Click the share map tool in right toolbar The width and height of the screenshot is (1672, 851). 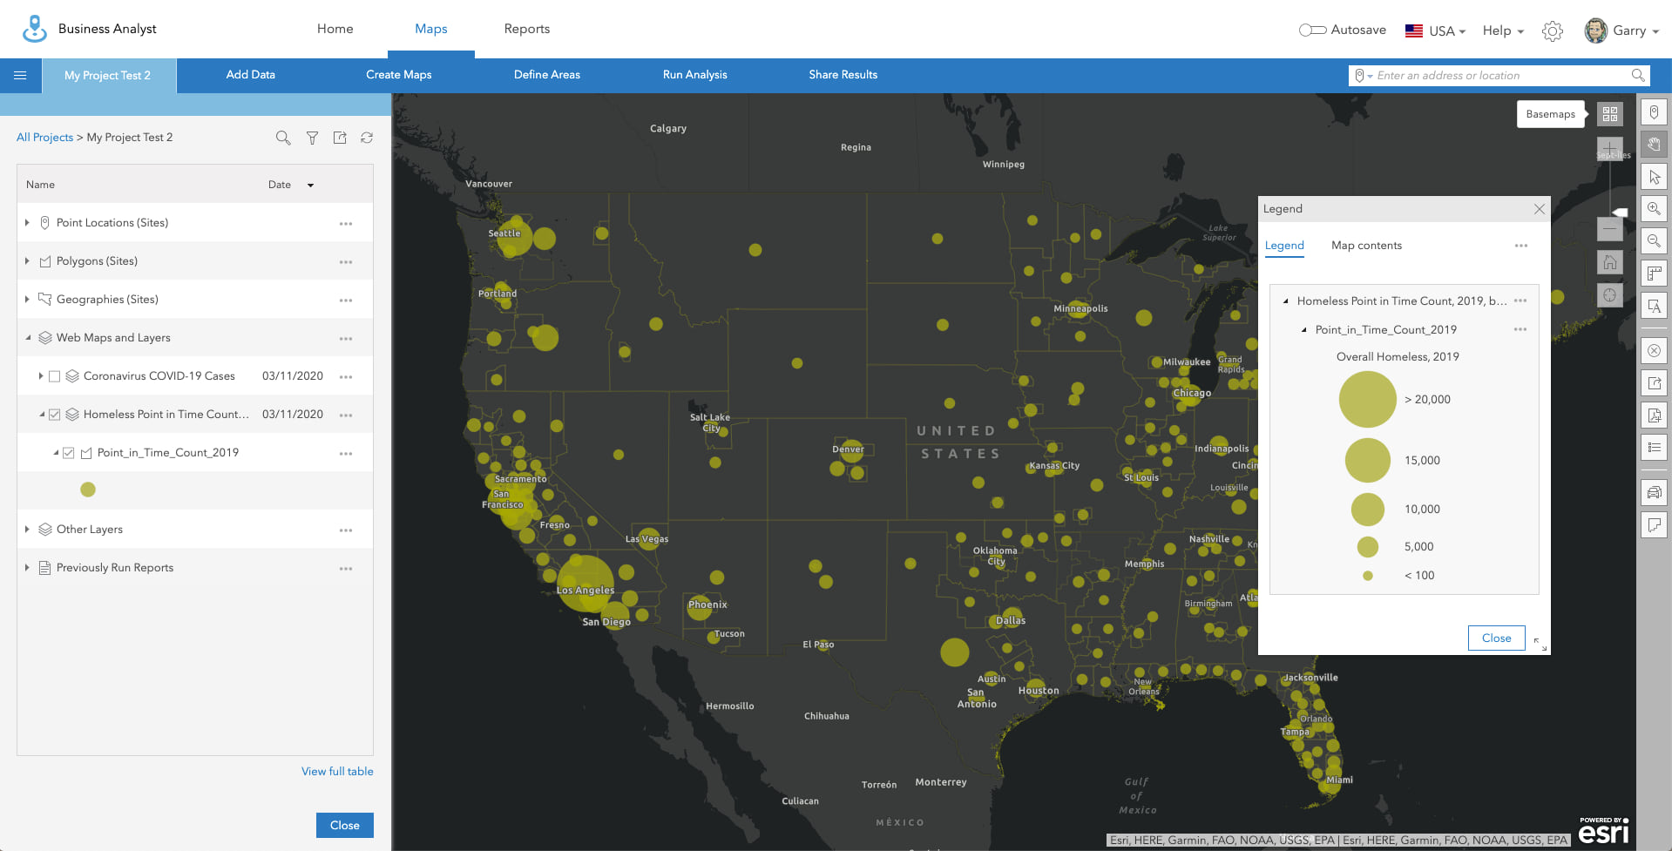coord(1654,383)
